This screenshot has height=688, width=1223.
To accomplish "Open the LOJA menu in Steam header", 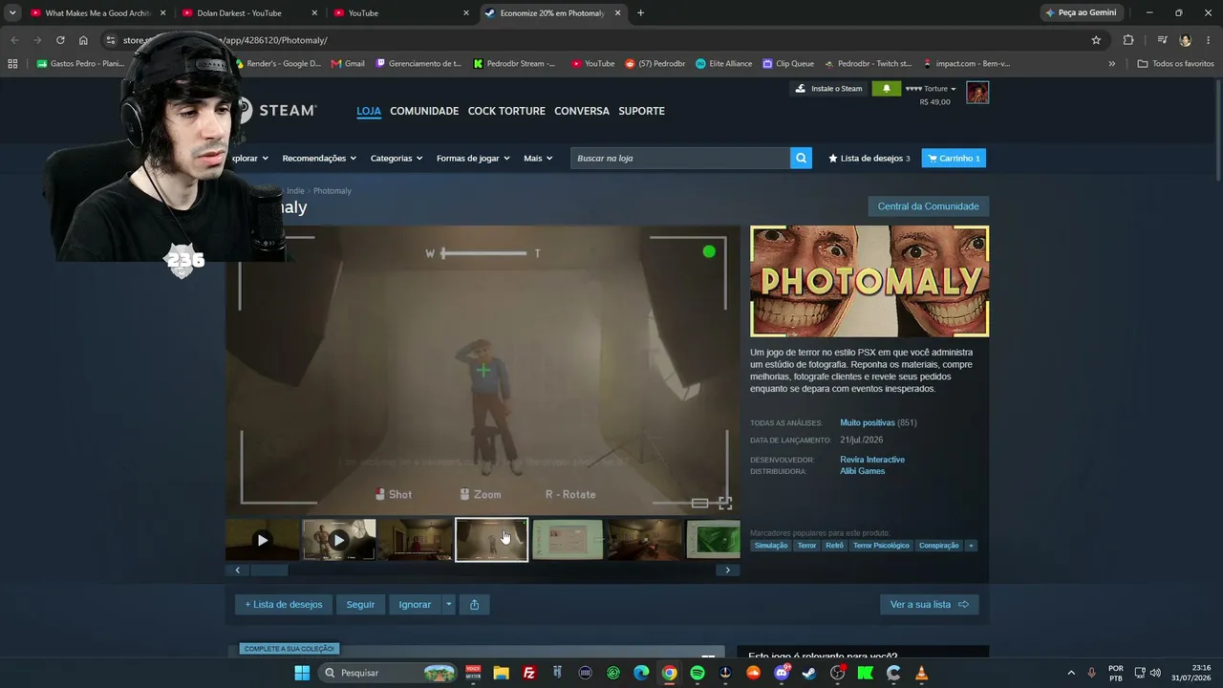I will tap(369, 111).
